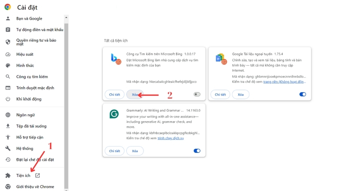This screenshot has width=340, height=191.
Task: Click the Bing version number 1.0.0.17
Action: (x=190, y=54)
